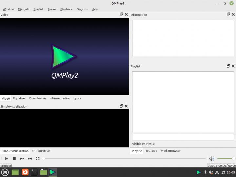This screenshot has width=236, height=177.
Task: Skip to the next track
Action: pos(30,159)
